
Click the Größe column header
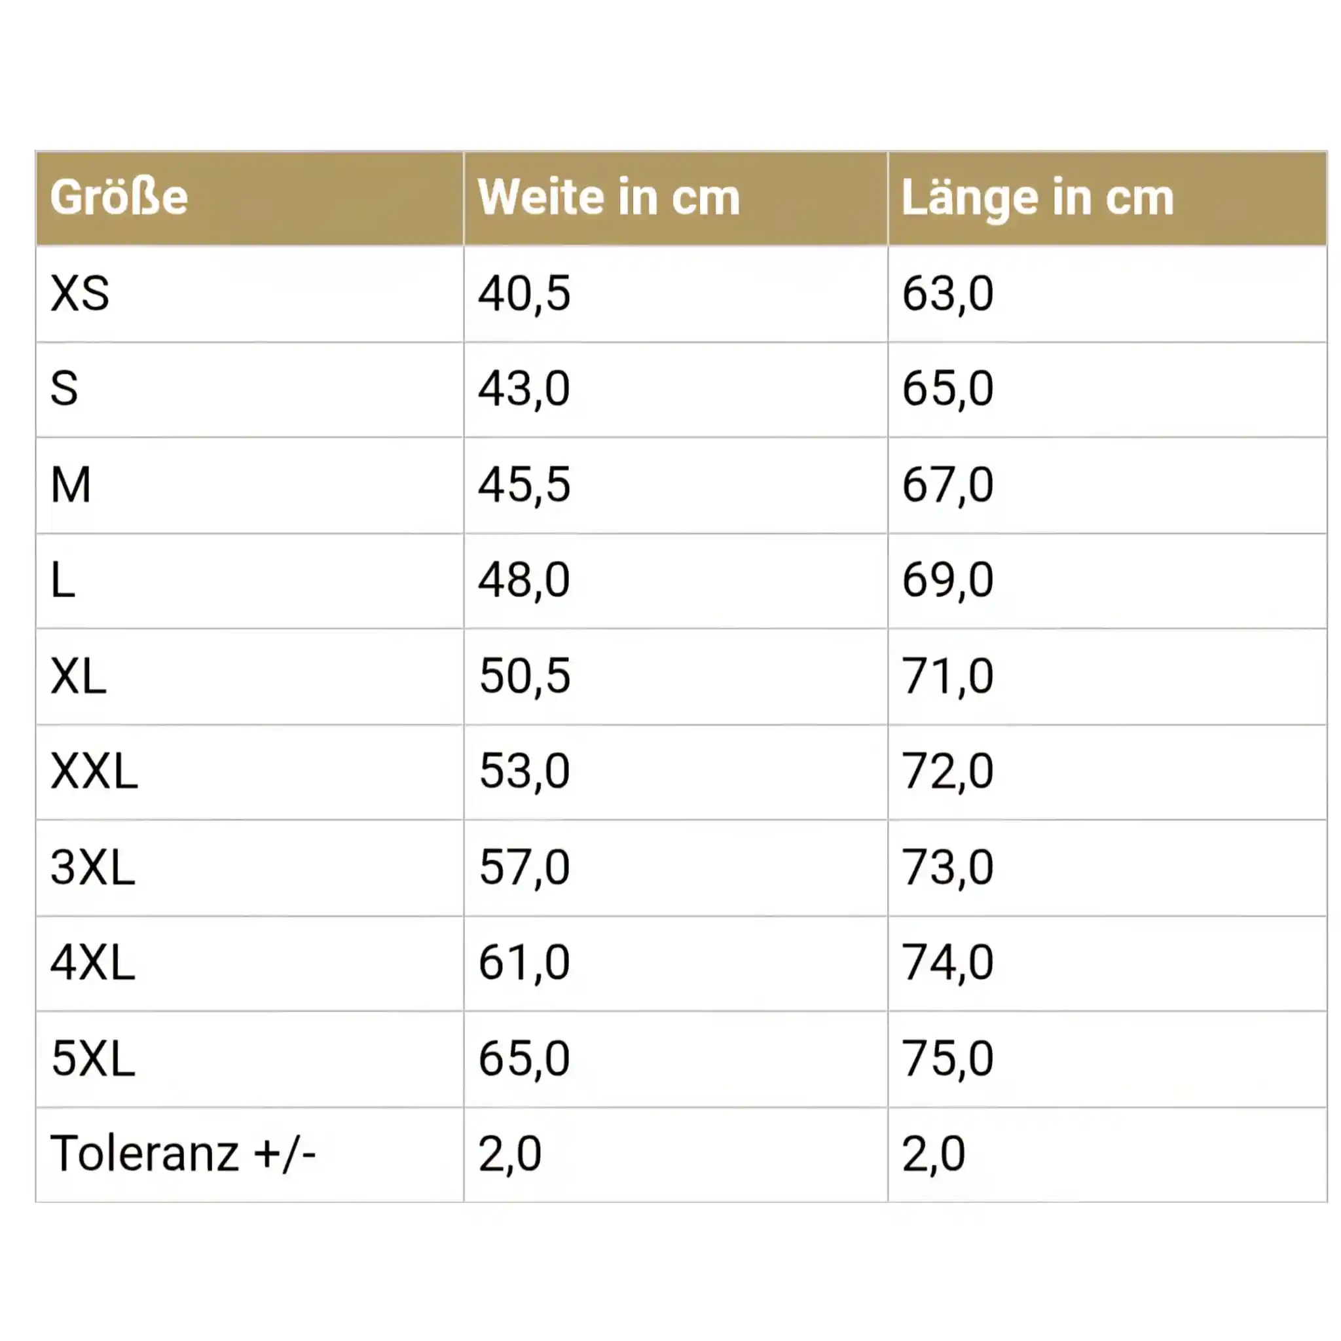click(x=119, y=198)
